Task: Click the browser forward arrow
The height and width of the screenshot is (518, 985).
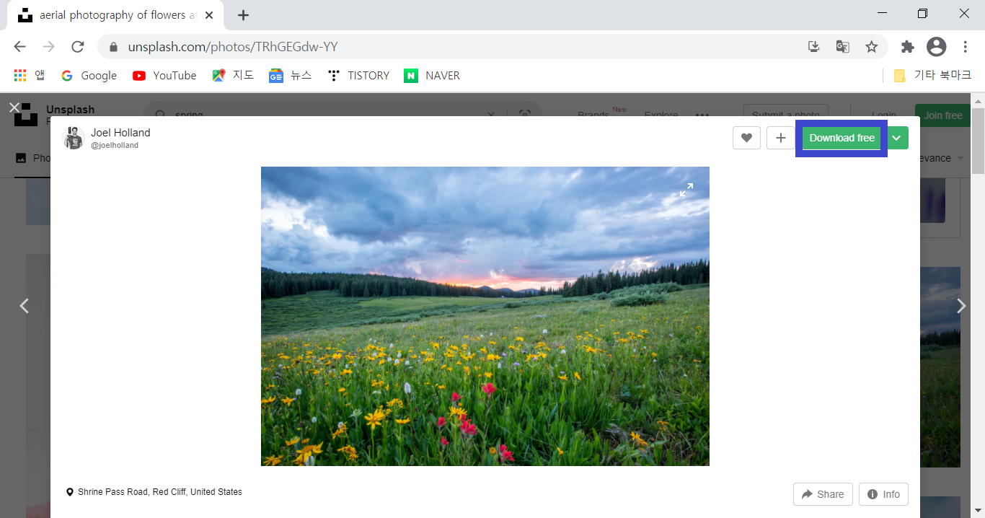Action: pos(48,47)
